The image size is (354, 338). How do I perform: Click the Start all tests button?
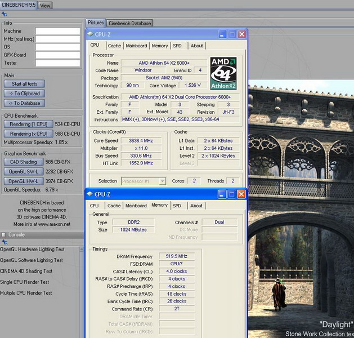(x=24, y=84)
